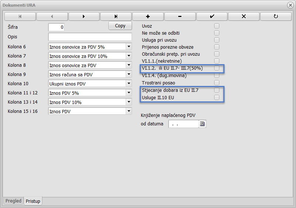Focus the Opis text field
Screen dimensions: 296x208
coord(90,37)
